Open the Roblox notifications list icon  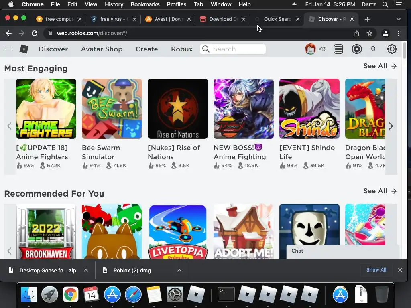[338, 49]
